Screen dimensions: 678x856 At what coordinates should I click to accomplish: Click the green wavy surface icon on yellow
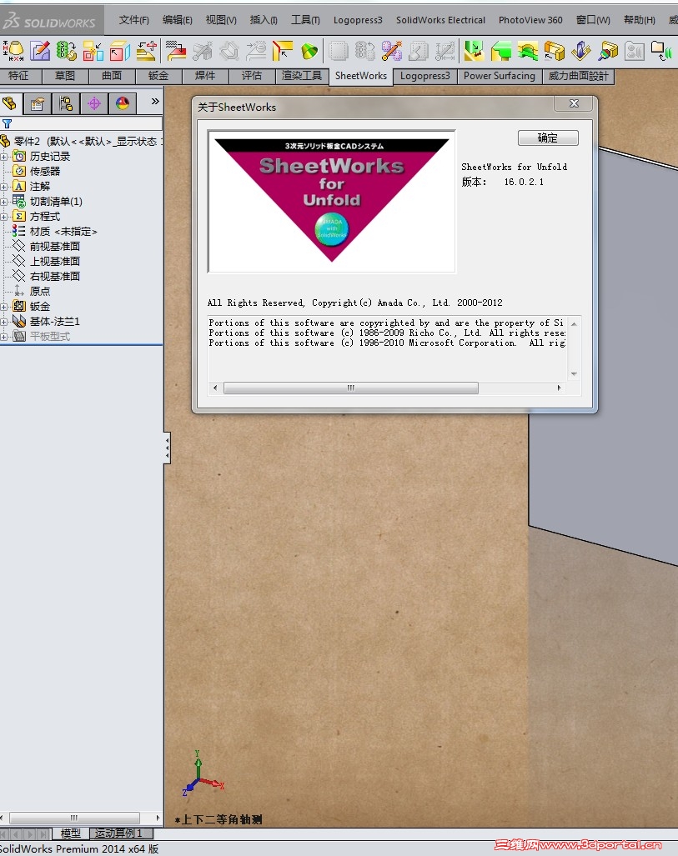(x=527, y=52)
